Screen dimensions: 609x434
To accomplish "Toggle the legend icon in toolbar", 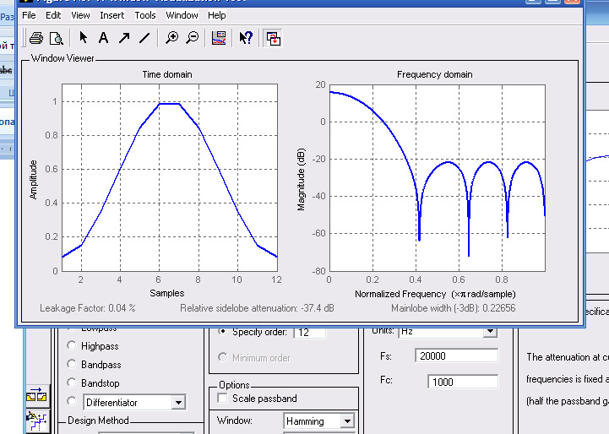I will [x=219, y=38].
